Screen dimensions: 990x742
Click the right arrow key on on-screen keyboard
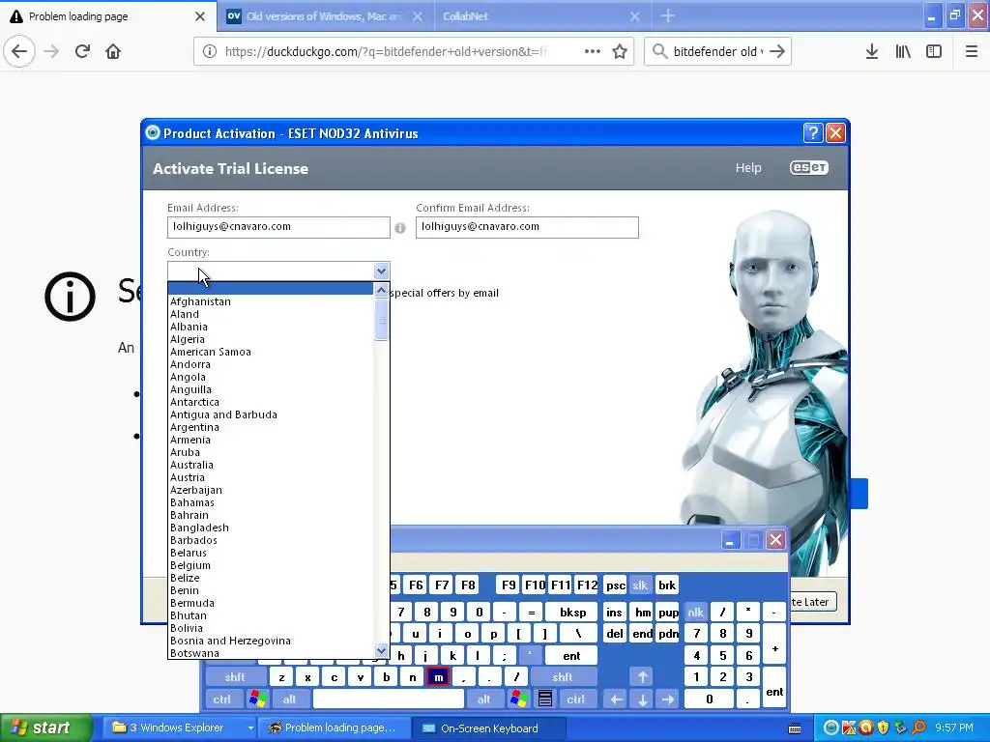[x=668, y=699]
